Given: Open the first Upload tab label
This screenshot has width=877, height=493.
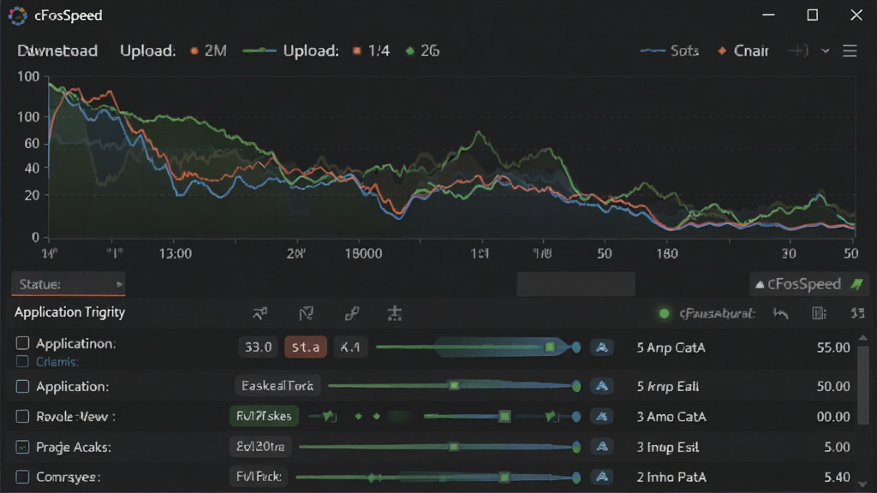Looking at the screenshot, I should (x=147, y=50).
